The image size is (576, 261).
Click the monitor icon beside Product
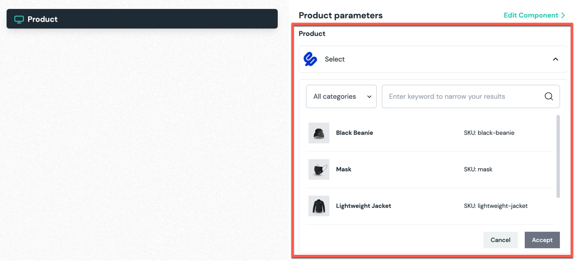click(19, 20)
